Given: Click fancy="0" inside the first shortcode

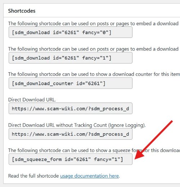Looking at the screenshot, I should point(95,32).
